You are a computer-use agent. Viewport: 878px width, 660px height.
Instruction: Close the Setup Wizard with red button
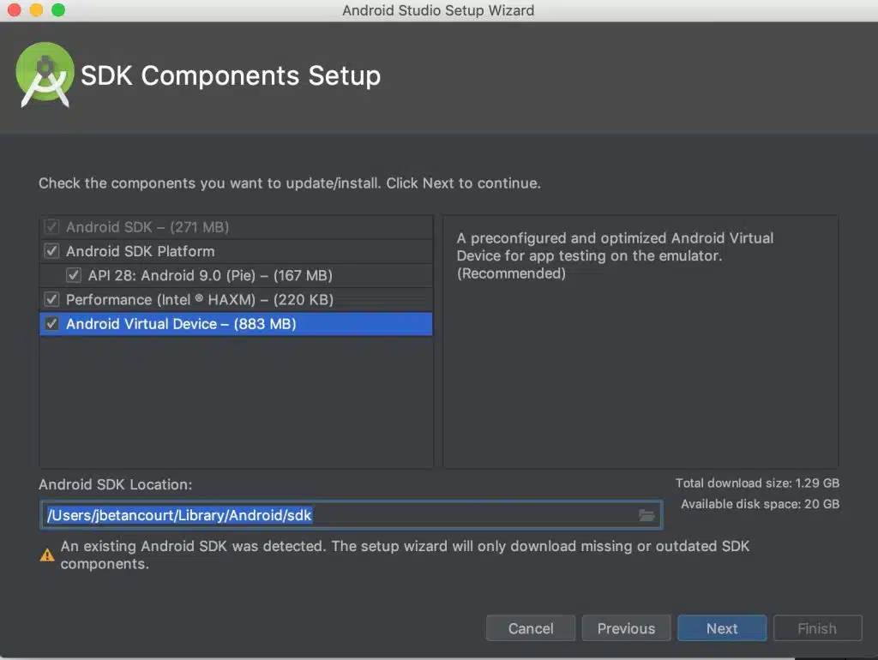[14, 10]
